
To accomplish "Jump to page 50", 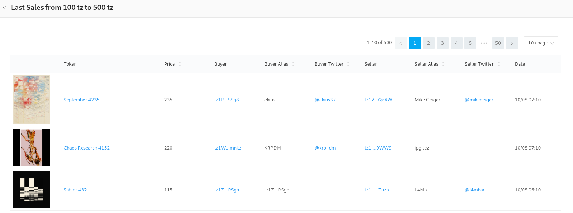I will [x=498, y=43].
